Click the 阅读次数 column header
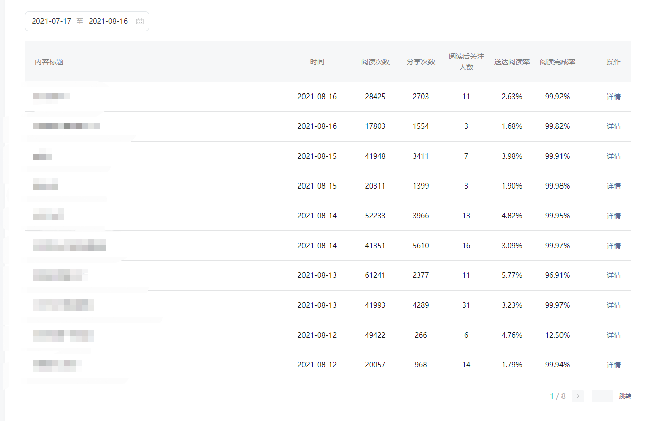Viewport: 649px width, 421px height. tap(375, 62)
